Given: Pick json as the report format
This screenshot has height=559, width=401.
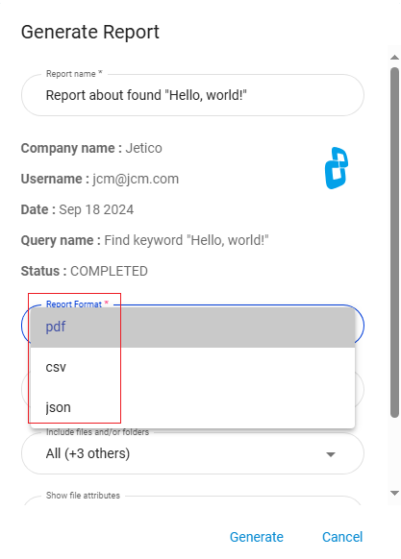Looking at the screenshot, I should 192,407.
